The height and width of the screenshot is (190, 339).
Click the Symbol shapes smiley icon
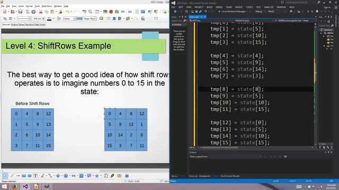66,176
